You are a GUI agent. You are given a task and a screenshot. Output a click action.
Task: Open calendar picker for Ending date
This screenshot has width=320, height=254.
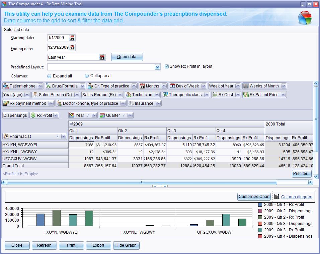(x=72, y=48)
